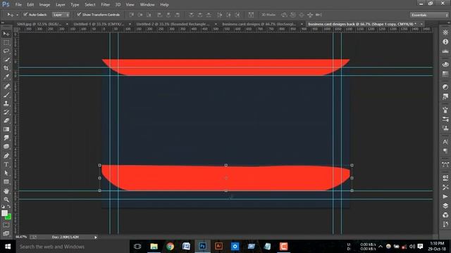
Task: Select the Hand tool
Action: pyautogui.click(x=6, y=191)
